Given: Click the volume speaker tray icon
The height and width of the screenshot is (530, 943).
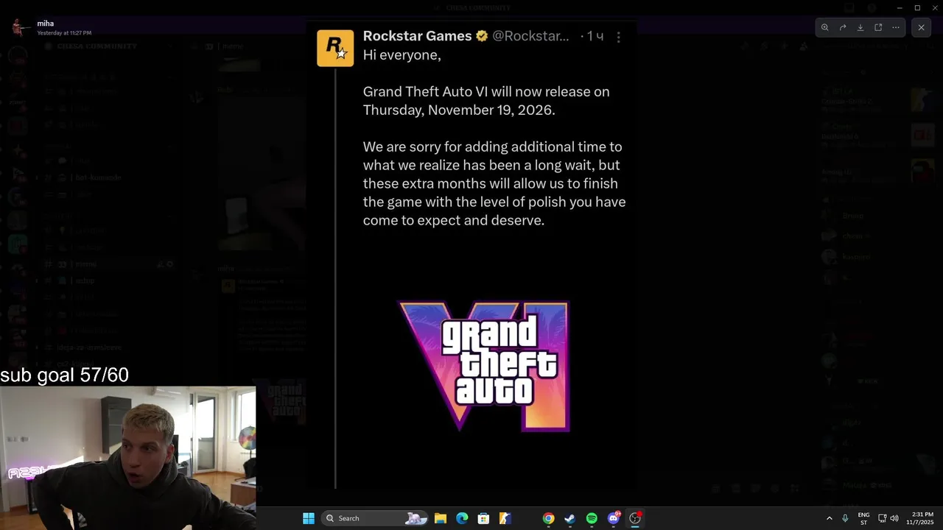Looking at the screenshot, I should (x=894, y=518).
